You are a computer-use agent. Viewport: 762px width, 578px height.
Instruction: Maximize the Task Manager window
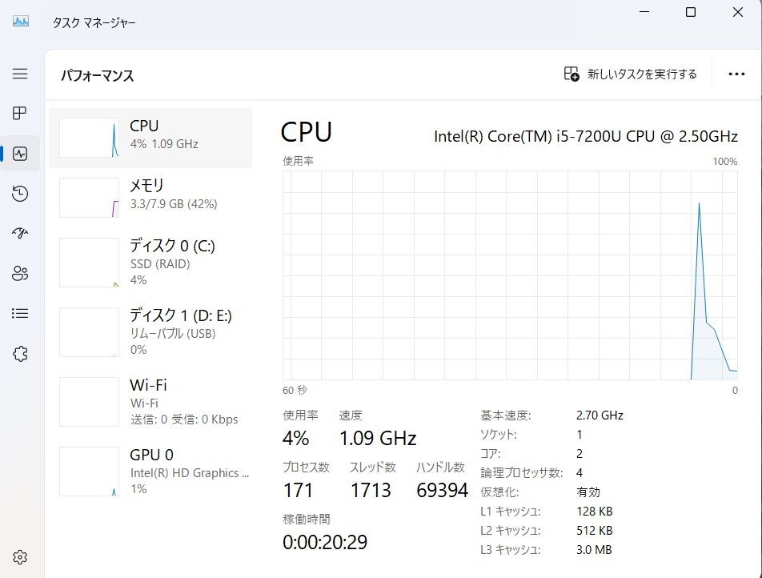pyautogui.click(x=691, y=12)
